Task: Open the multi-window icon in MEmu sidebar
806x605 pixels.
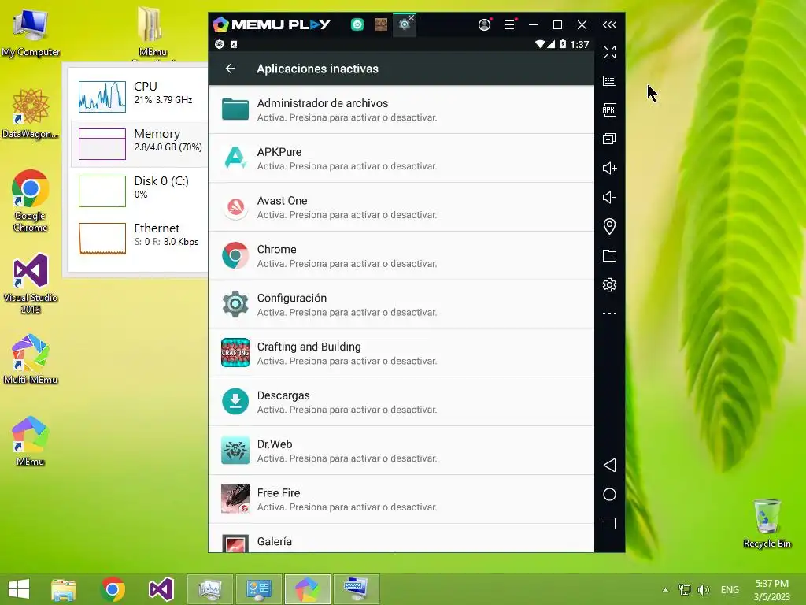Action: pyautogui.click(x=609, y=139)
